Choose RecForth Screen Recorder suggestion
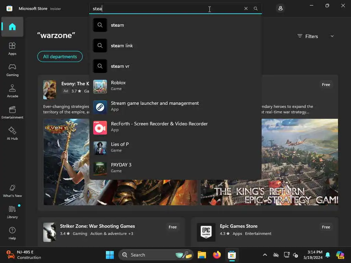 coord(175,128)
